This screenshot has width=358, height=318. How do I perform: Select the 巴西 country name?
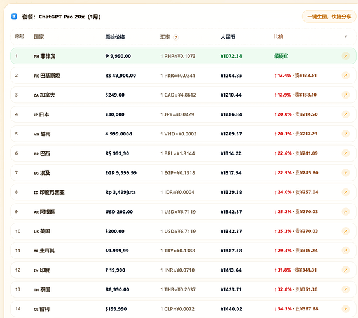pyautogui.click(x=45, y=153)
